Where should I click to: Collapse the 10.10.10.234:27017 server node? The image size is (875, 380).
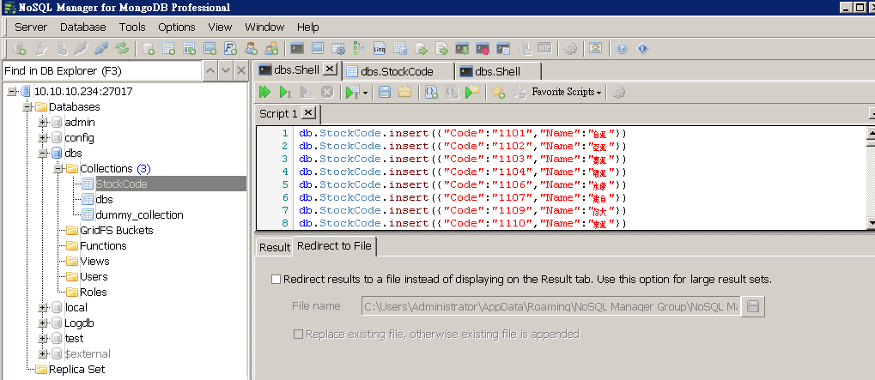(x=12, y=92)
